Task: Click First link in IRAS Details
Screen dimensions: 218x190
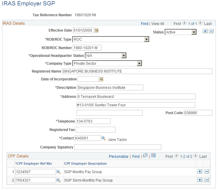Action: (x=177, y=24)
